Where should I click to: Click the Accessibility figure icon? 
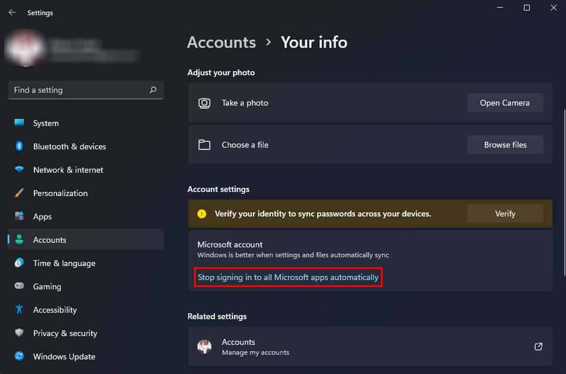point(19,309)
